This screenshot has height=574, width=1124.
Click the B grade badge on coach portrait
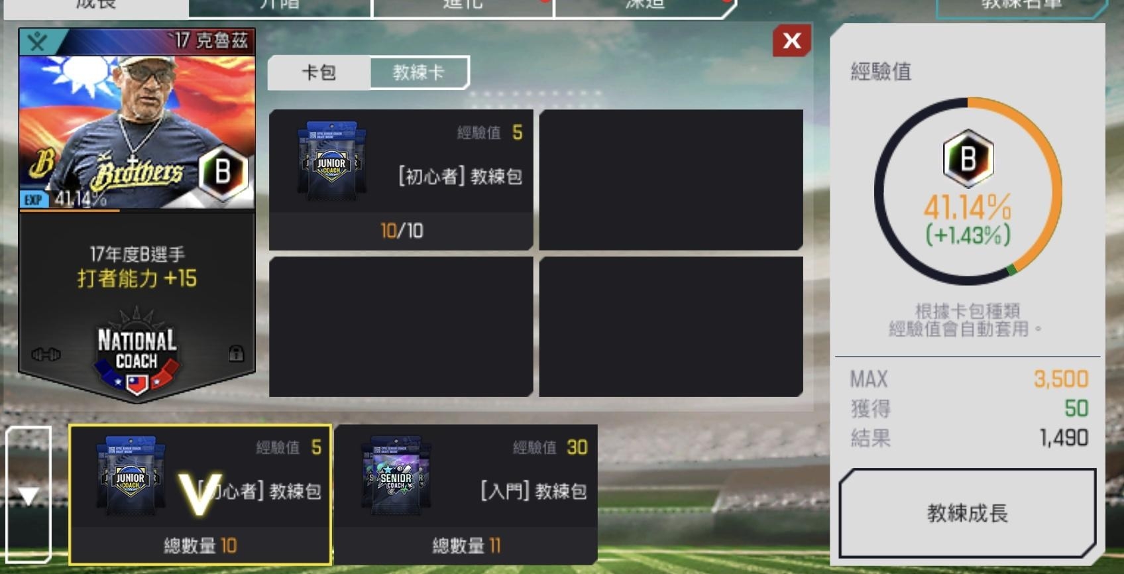click(x=223, y=172)
